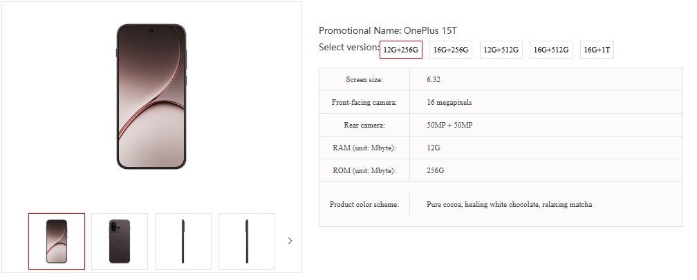Select the first side-profile thumbnail
Image resolution: width=697 pixels, height=280 pixels.
pyautogui.click(x=183, y=241)
